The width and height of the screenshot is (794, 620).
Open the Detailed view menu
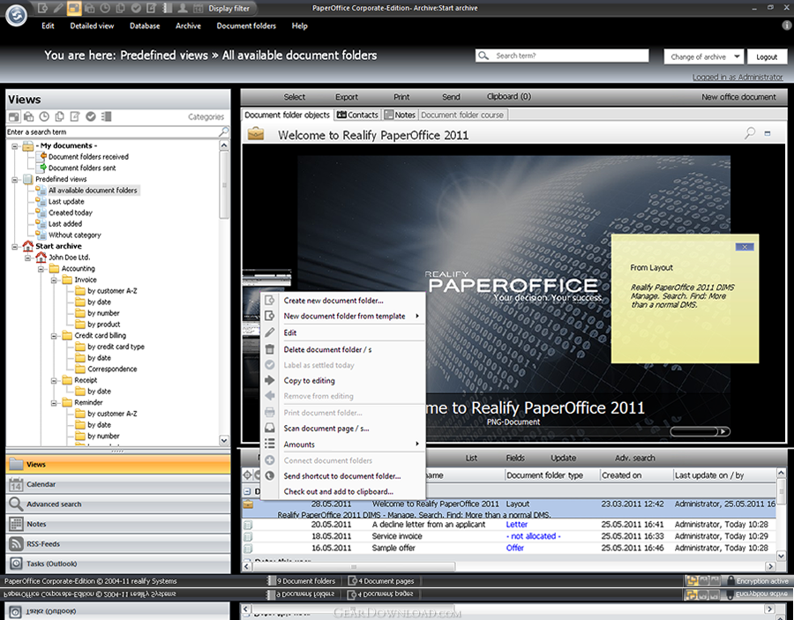coord(92,26)
